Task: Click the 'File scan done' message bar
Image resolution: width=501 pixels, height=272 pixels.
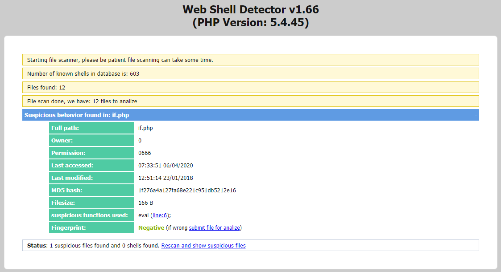Action: point(250,101)
